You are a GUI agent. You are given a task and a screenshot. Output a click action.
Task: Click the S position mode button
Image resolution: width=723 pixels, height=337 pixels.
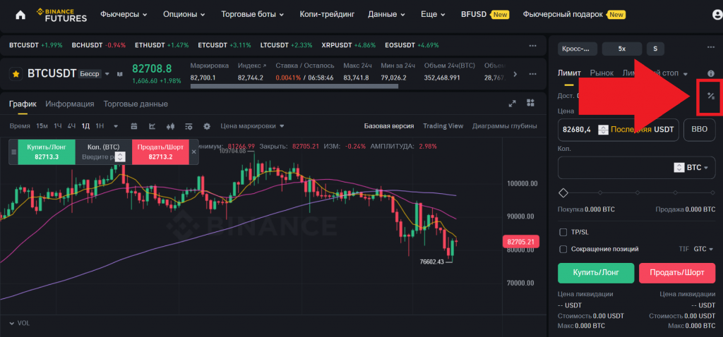[655, 49]
